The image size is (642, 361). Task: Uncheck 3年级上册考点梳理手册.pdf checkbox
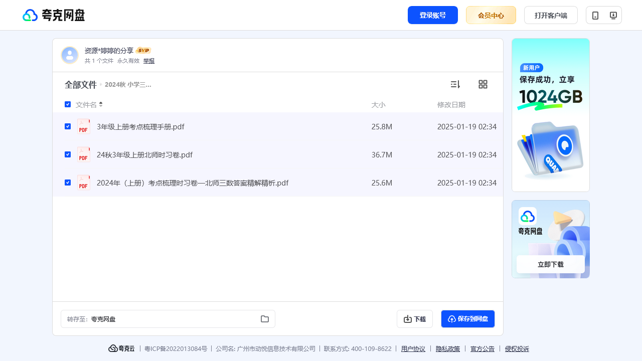coord(68,126)
